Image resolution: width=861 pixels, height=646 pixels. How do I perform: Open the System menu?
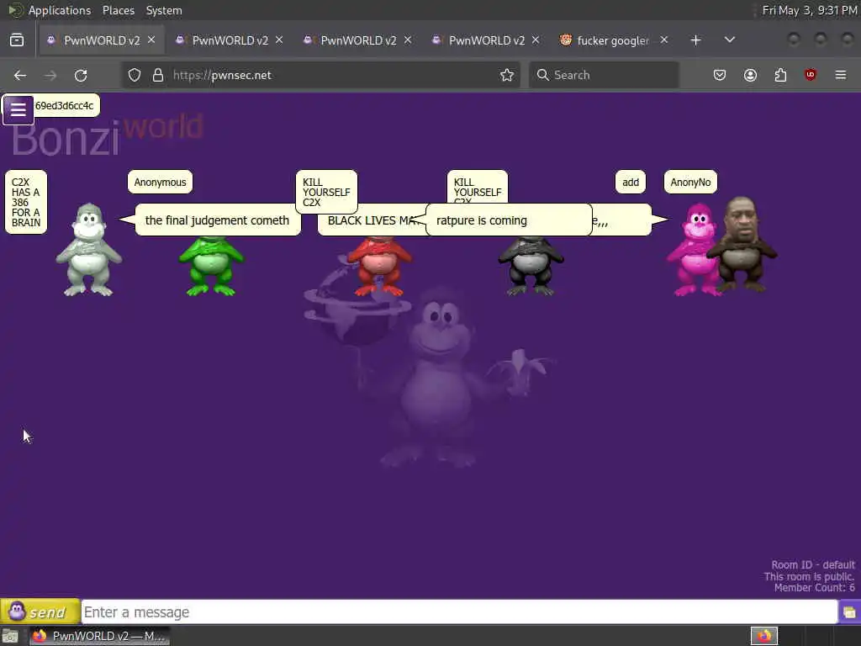click(x=164, y=10)
